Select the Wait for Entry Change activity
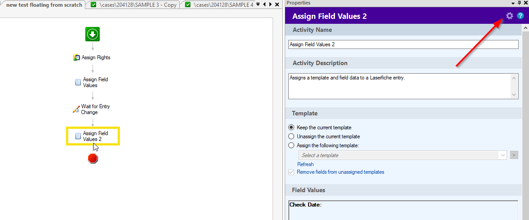 point(92,109)
